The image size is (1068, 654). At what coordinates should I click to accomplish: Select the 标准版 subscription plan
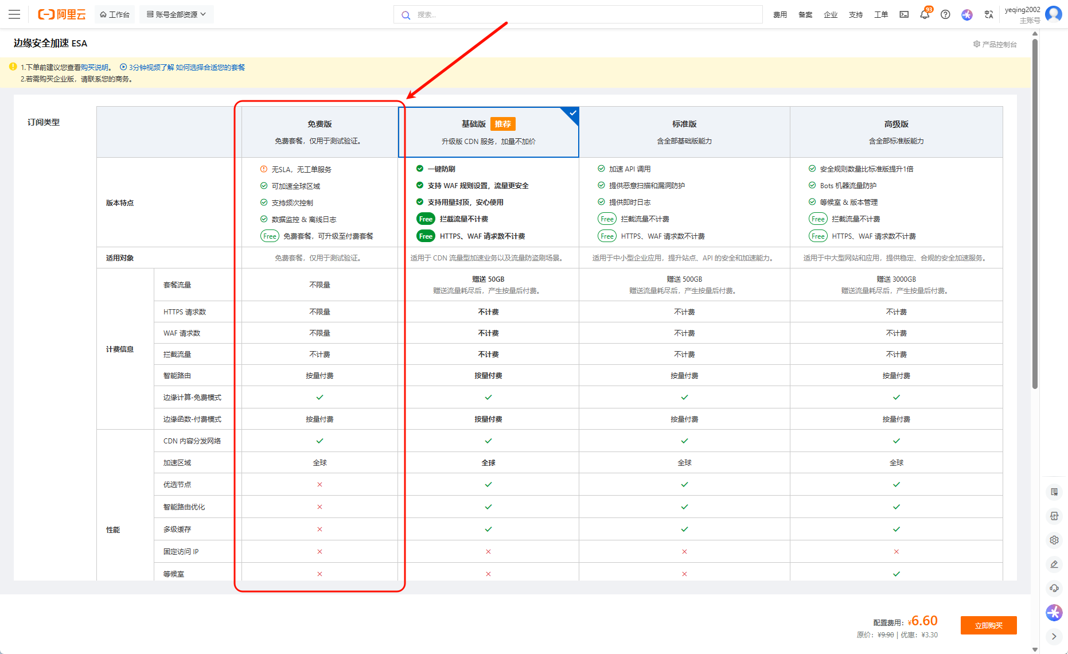[x=684, y=132]
